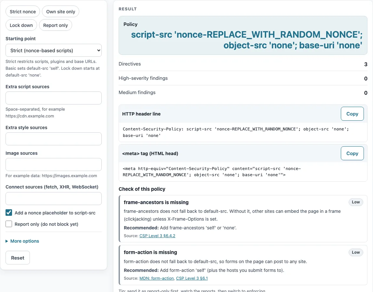Reset the form with Reset button
The height and width of the screenshot is (292, 373).
pyautogui.click(x=18, y=258)
